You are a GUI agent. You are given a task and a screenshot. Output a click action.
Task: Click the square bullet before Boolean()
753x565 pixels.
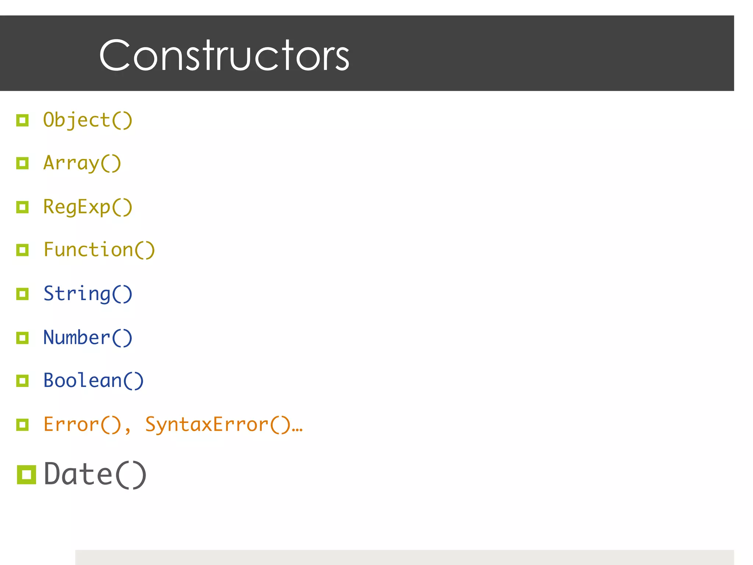pyautogui.click(x=22, y=381)
